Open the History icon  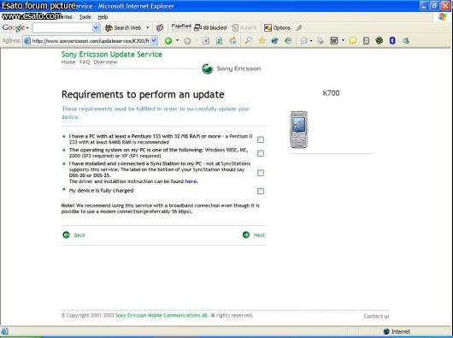[x=288, y=41]
